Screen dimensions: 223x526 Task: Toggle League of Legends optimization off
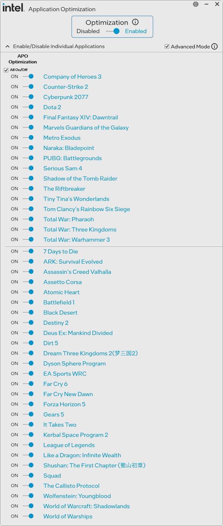28,445
